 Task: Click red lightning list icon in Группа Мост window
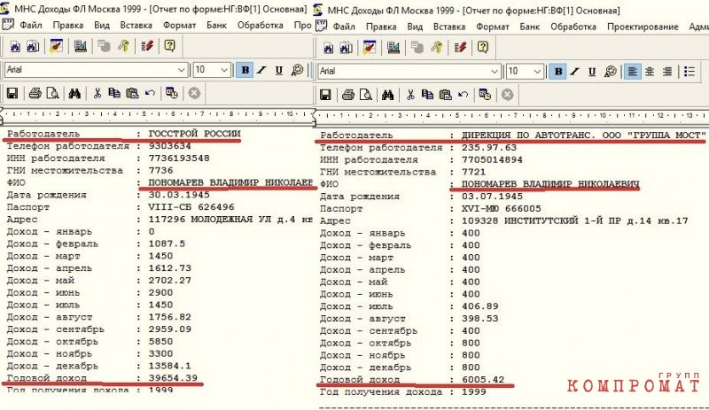click(x=460, y=47)
